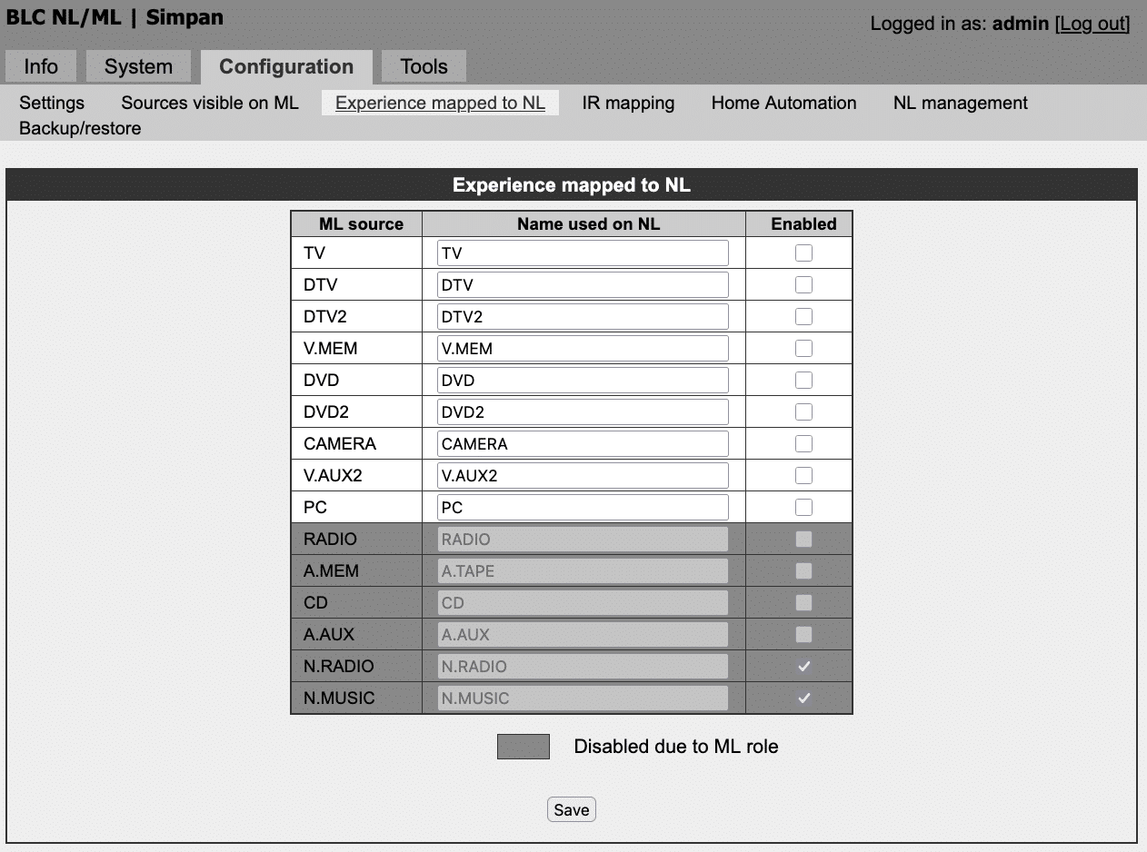
Task: Click the Save button
Action: 571,809
